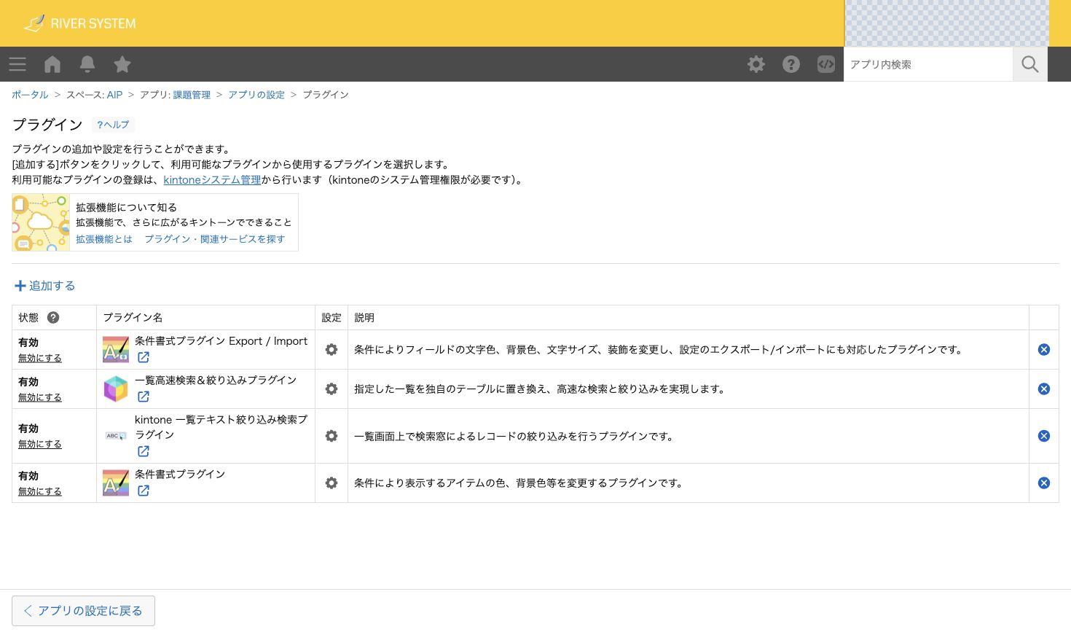Go to ポータル breadcrumb
Screen dimensions: 1071x632
point(30,95)
